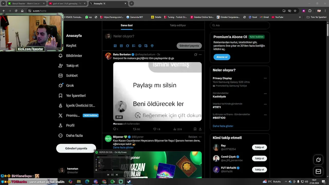Click the Profil person icon

(61, 125)
